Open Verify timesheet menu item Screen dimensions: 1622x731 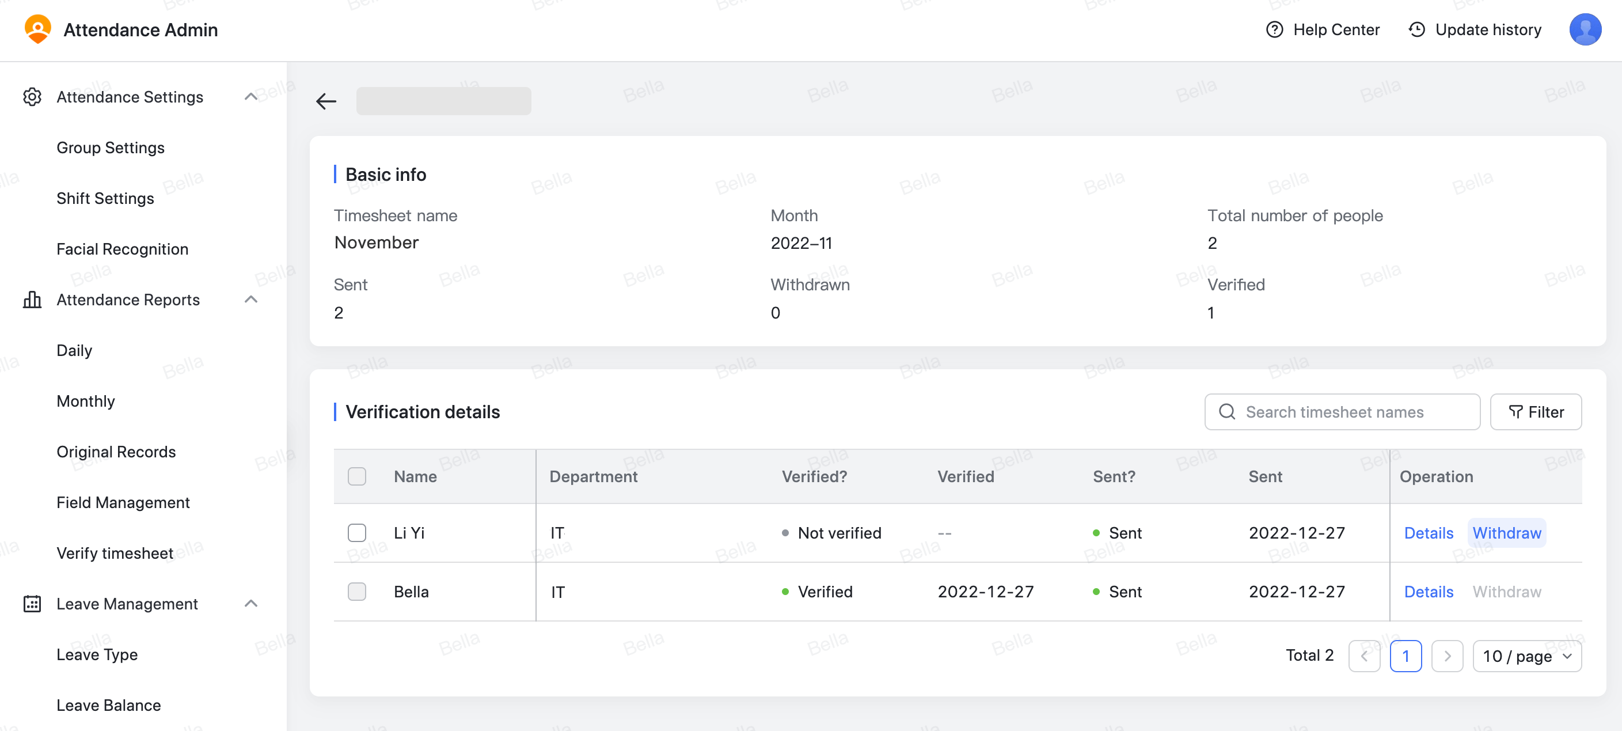(115, 554)
